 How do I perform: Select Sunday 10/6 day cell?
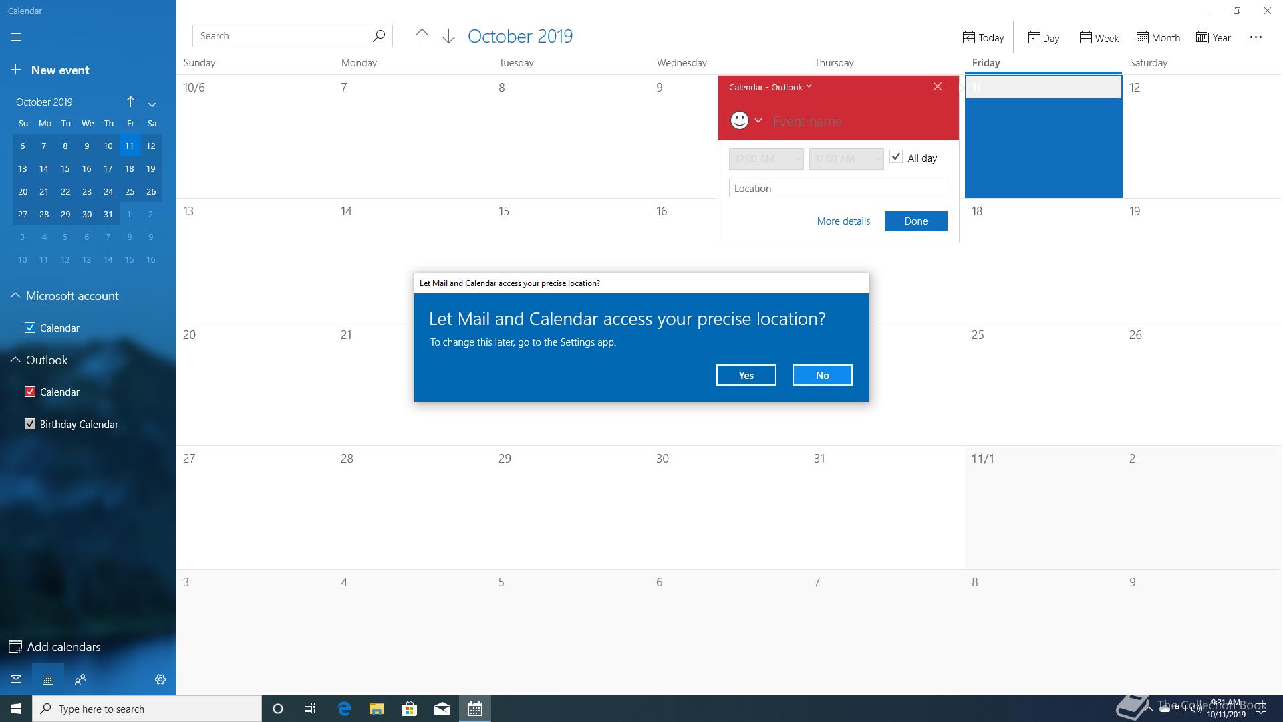pyautogui.click(x=255, y=136)
